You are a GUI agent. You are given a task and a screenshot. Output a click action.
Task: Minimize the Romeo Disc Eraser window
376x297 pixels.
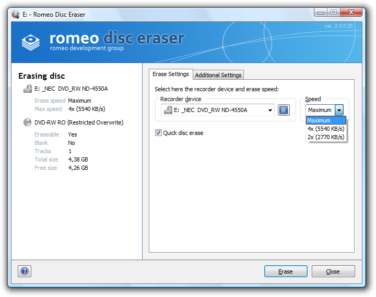click(x=321, y=13)
